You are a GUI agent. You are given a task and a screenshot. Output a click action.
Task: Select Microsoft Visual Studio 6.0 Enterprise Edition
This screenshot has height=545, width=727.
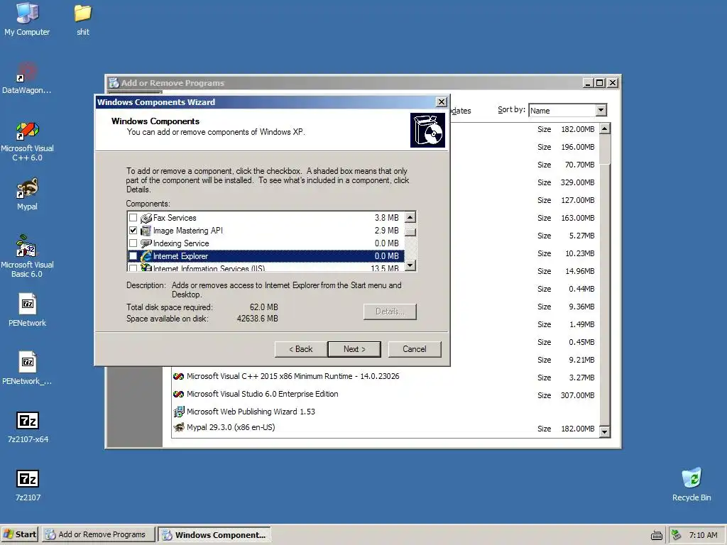pyautogui.click(x=263, y=394)
